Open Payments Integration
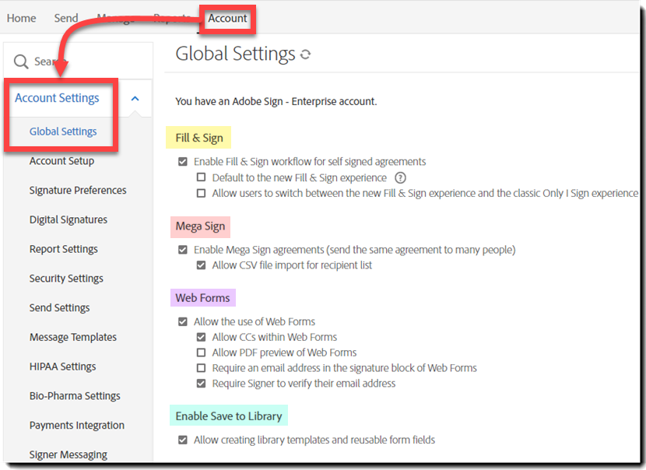 point(77,426)
